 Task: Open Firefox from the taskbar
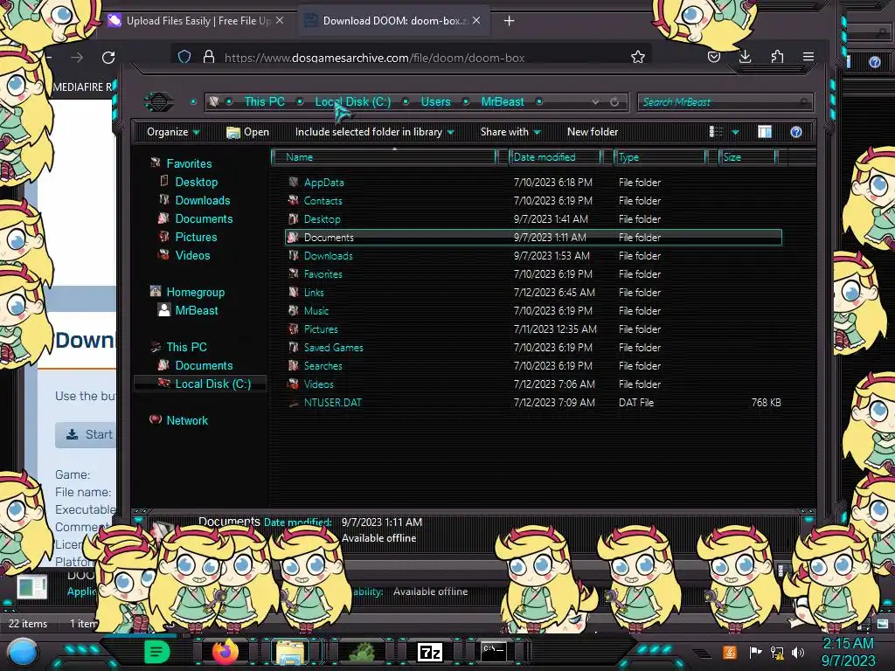point(225,651)
